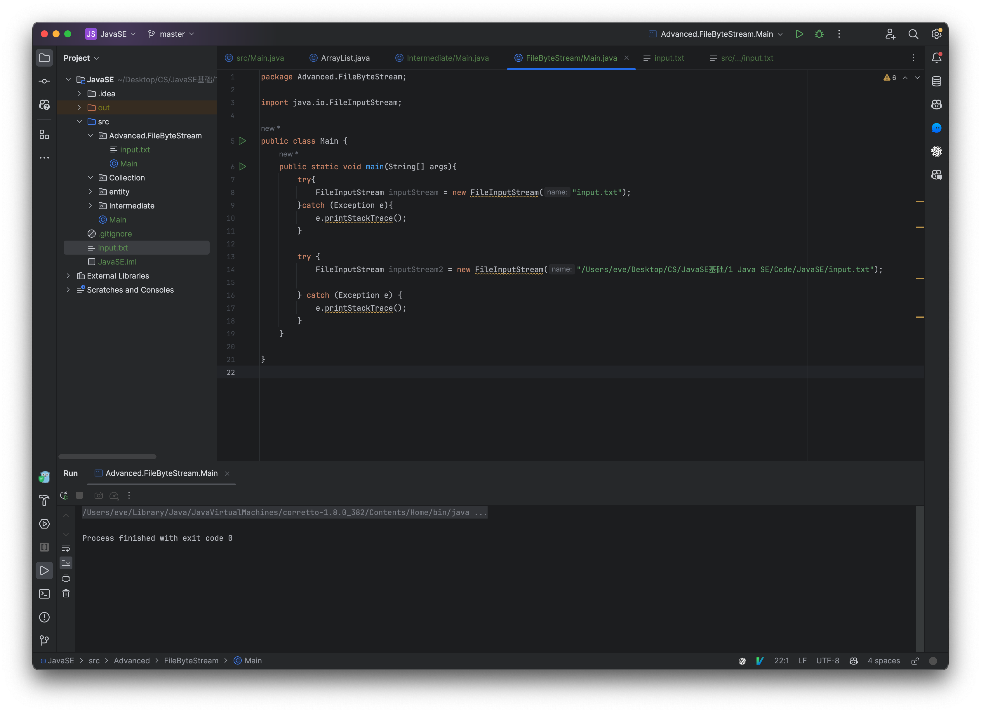Run the current configuration using the green run icon
Viewport: 981px width, 713px height.
(x=799, y=34)
